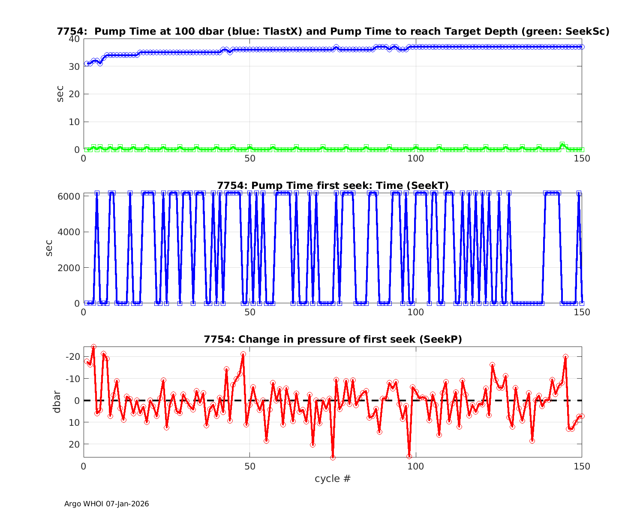Image resolution: width=643 pixels, height=514 pixels.
Task: Click the 'Pump Time first seek: Time (SeekT)' title
Action: coord(333,185)
